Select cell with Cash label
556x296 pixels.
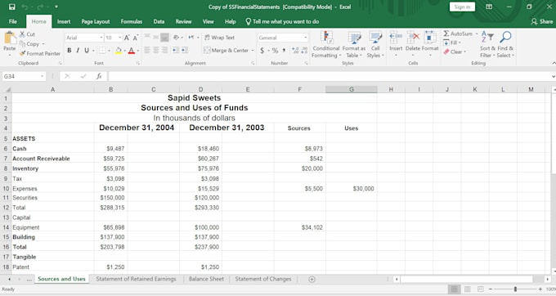(x=53, y=149)
